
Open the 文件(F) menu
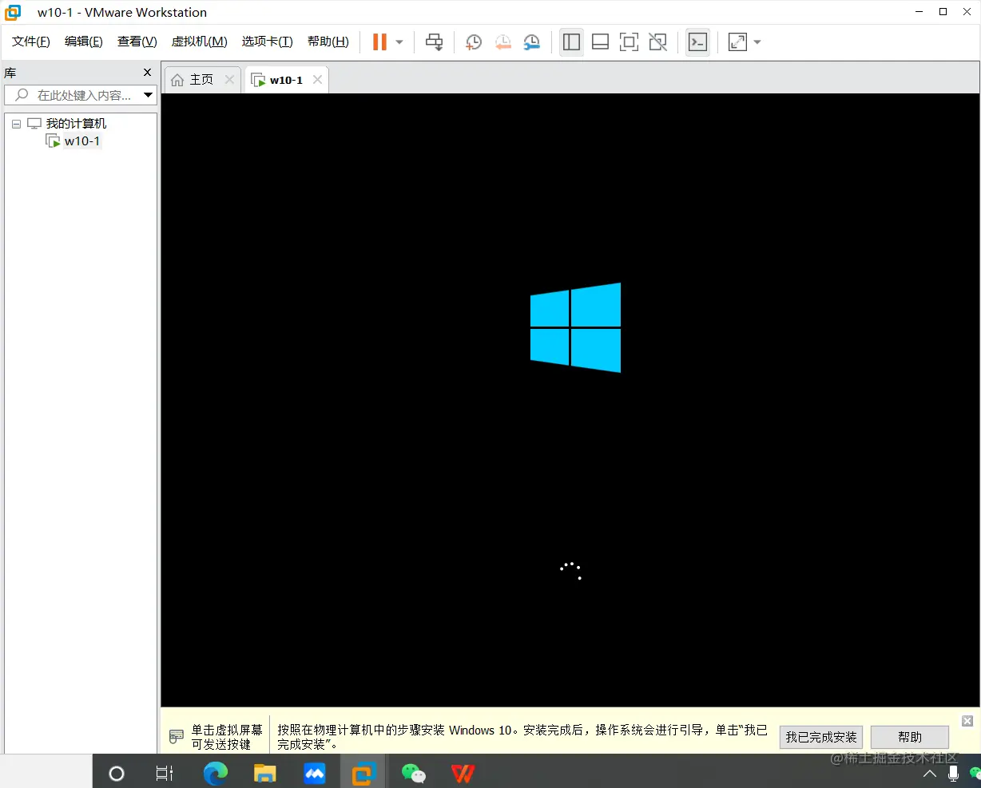coord(31,42)
